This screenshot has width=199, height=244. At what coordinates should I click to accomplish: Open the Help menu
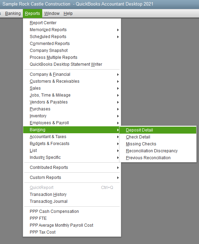tap(68, 13)
